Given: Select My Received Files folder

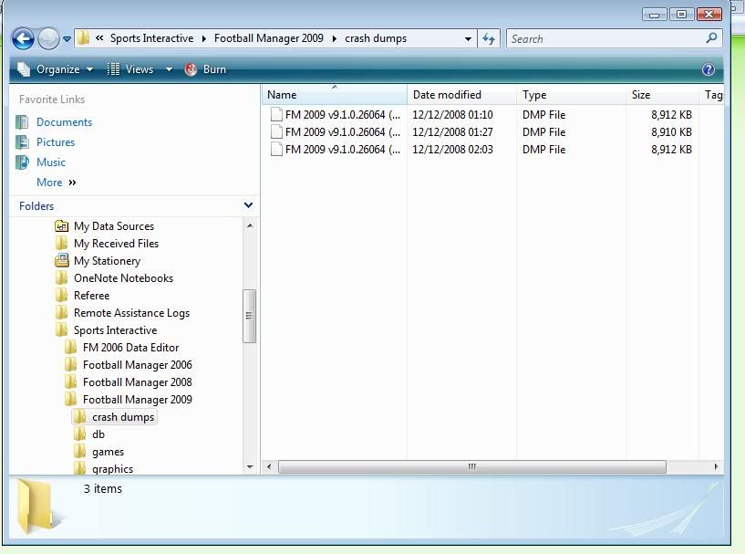Looking at the screenshot, I should (x=116, y=244).
